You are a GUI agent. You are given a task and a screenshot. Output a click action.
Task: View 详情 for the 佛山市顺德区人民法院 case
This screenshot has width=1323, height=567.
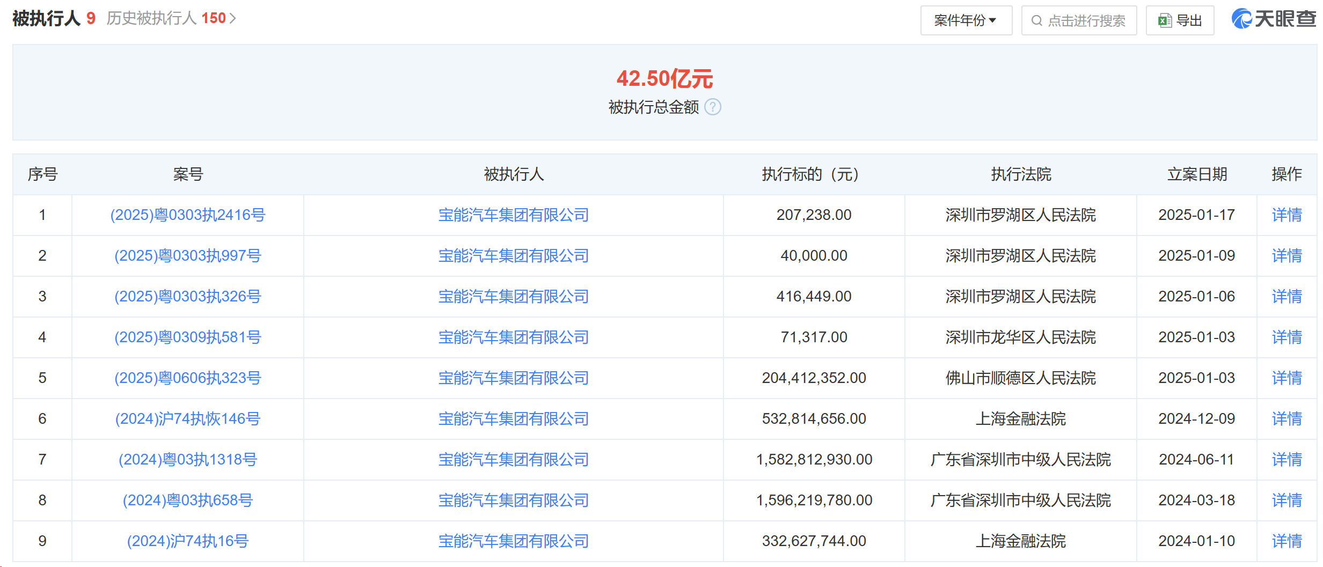click(x=1287, y=378)
